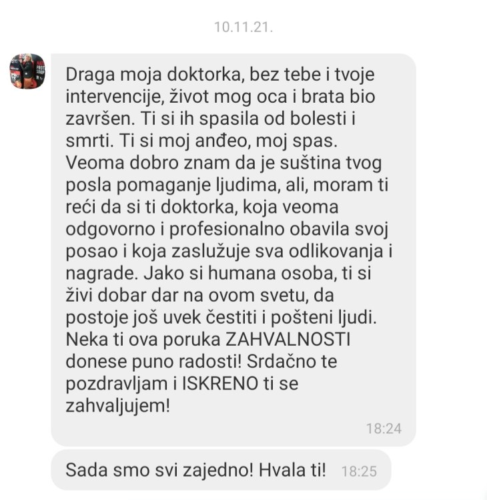Click the 18:25 message timestamp
487x500 pixels.
tap(359, 471)
